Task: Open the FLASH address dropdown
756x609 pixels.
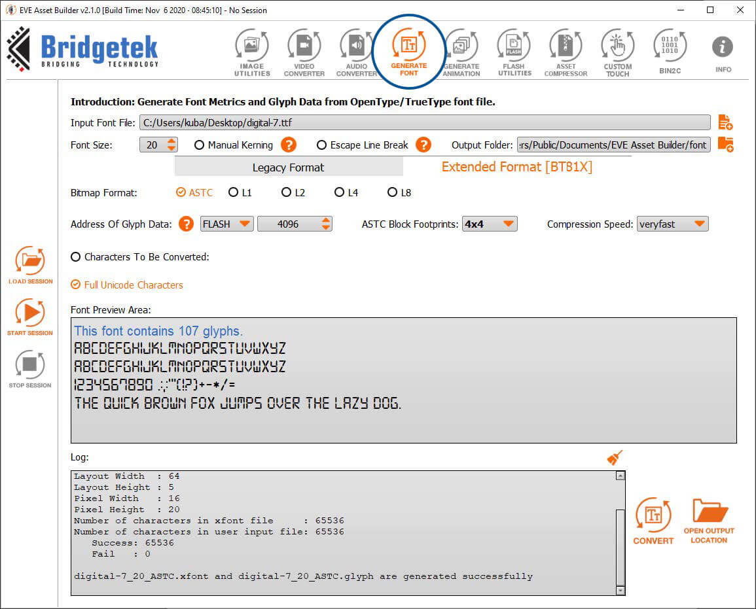Action: click(x=226, y=224)
